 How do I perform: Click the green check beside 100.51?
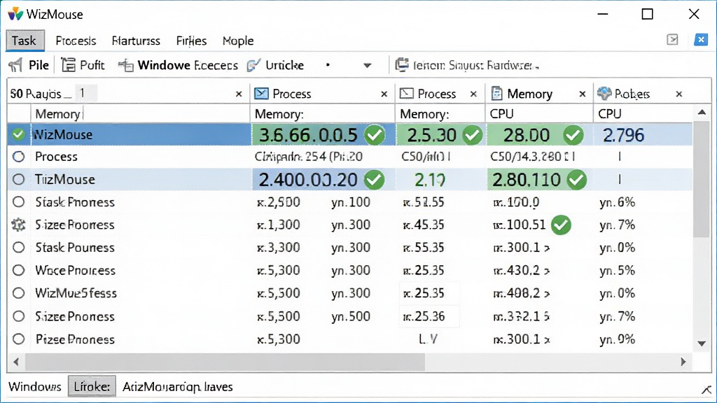click(x=561, y=225)
